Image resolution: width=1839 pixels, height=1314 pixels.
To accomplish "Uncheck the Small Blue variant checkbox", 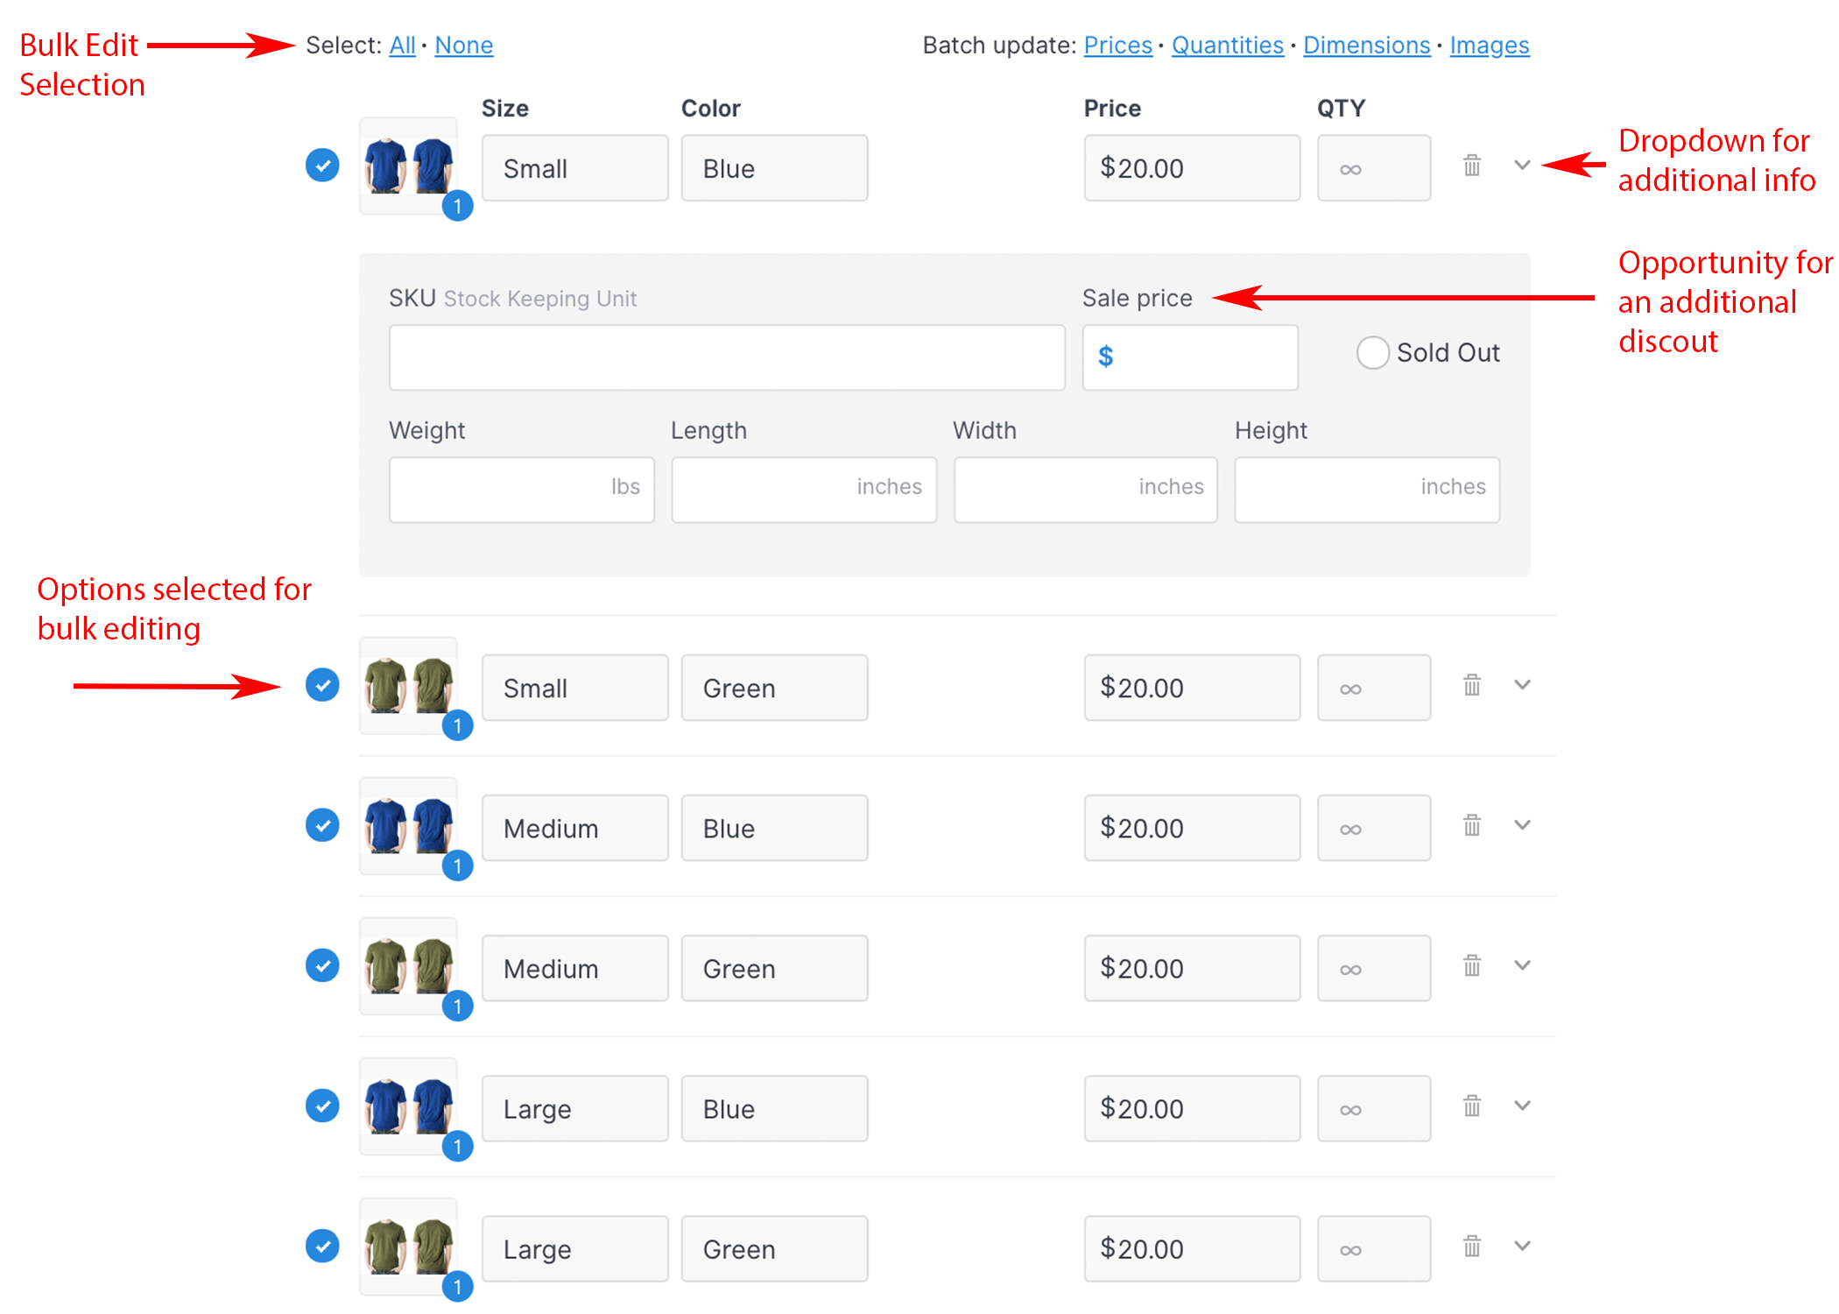I will click(322, 166).
